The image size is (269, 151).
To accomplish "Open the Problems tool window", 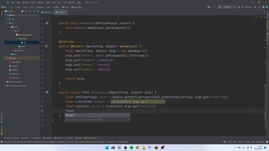I will pyautogui.click(x=35, y=138).
